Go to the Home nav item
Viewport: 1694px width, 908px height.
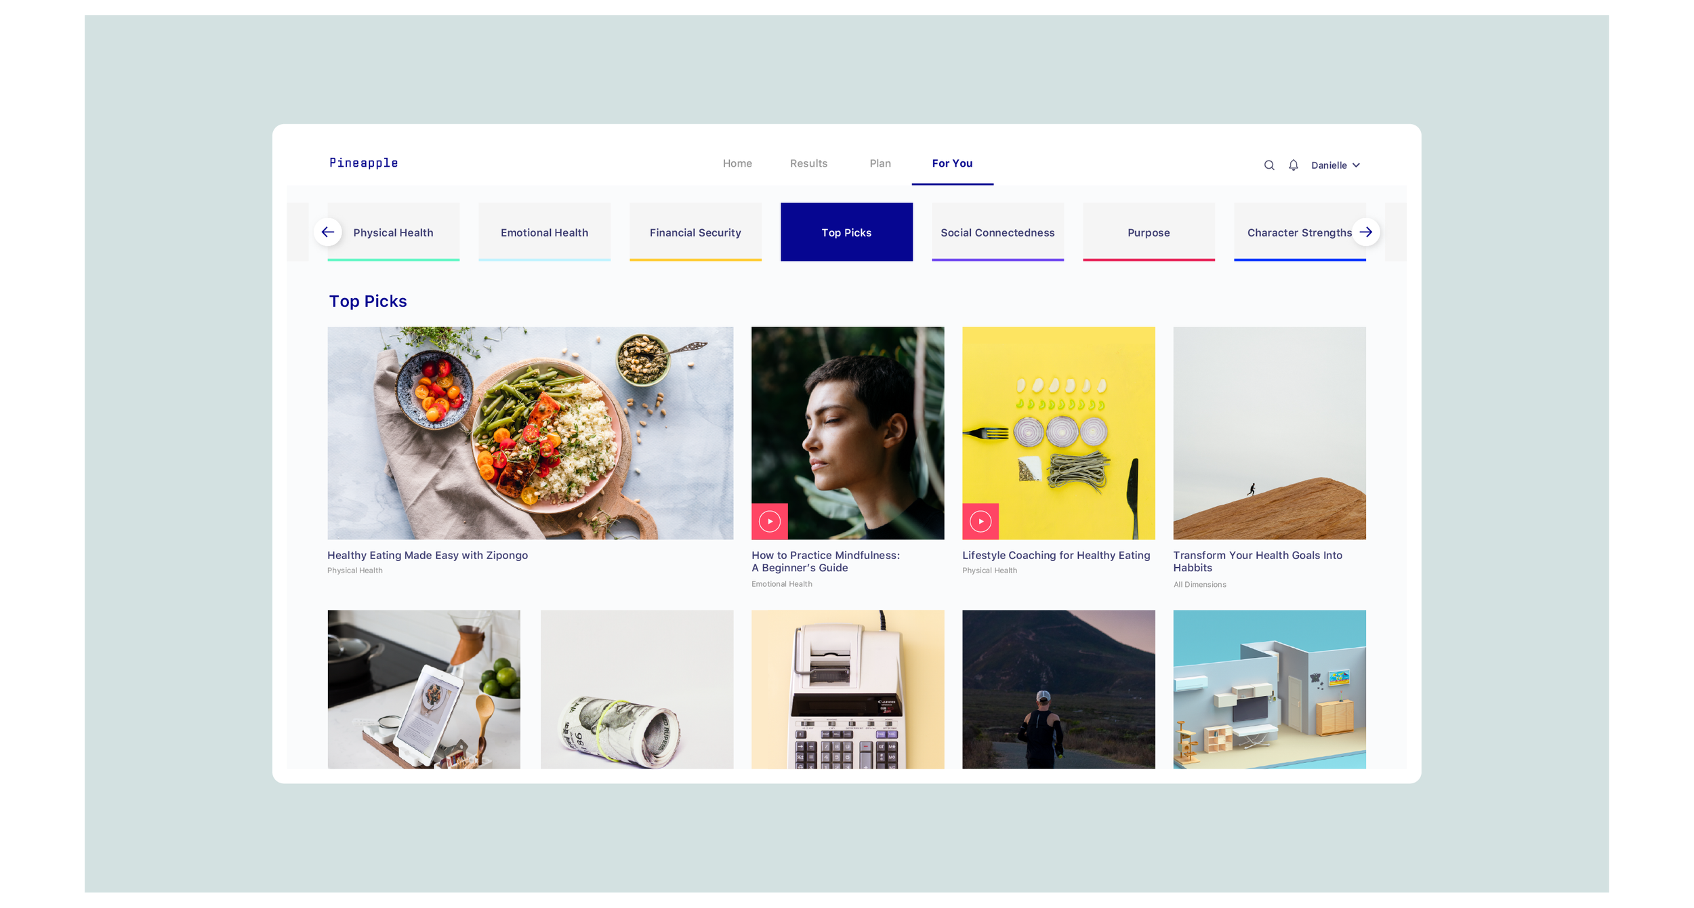click(x=737, y=163)
